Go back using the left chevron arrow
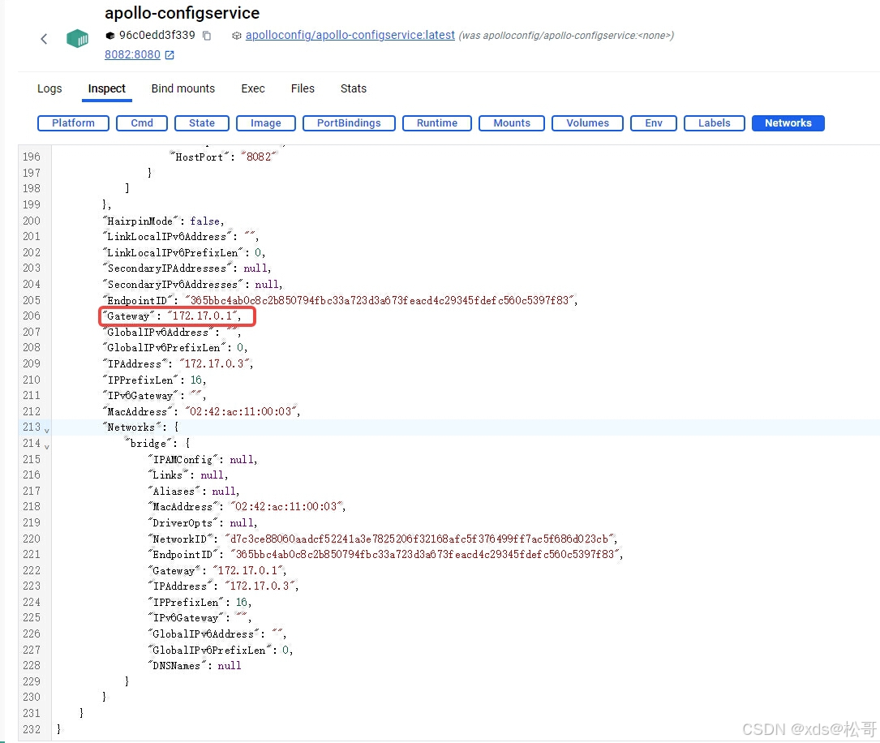Image resolution: width=880 pixels, height=743 pixels. click(44, 39)
